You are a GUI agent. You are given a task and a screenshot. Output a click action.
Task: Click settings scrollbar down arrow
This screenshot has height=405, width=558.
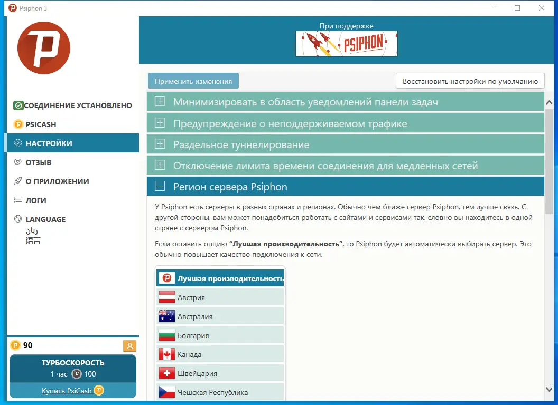[x=549, y=389]
